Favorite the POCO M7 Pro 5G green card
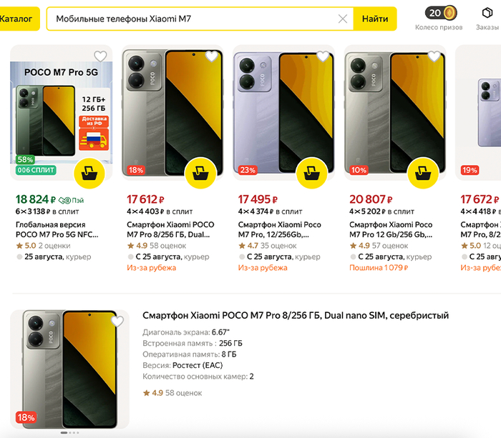Screen dimensions: 501x438 pos(100,56)
